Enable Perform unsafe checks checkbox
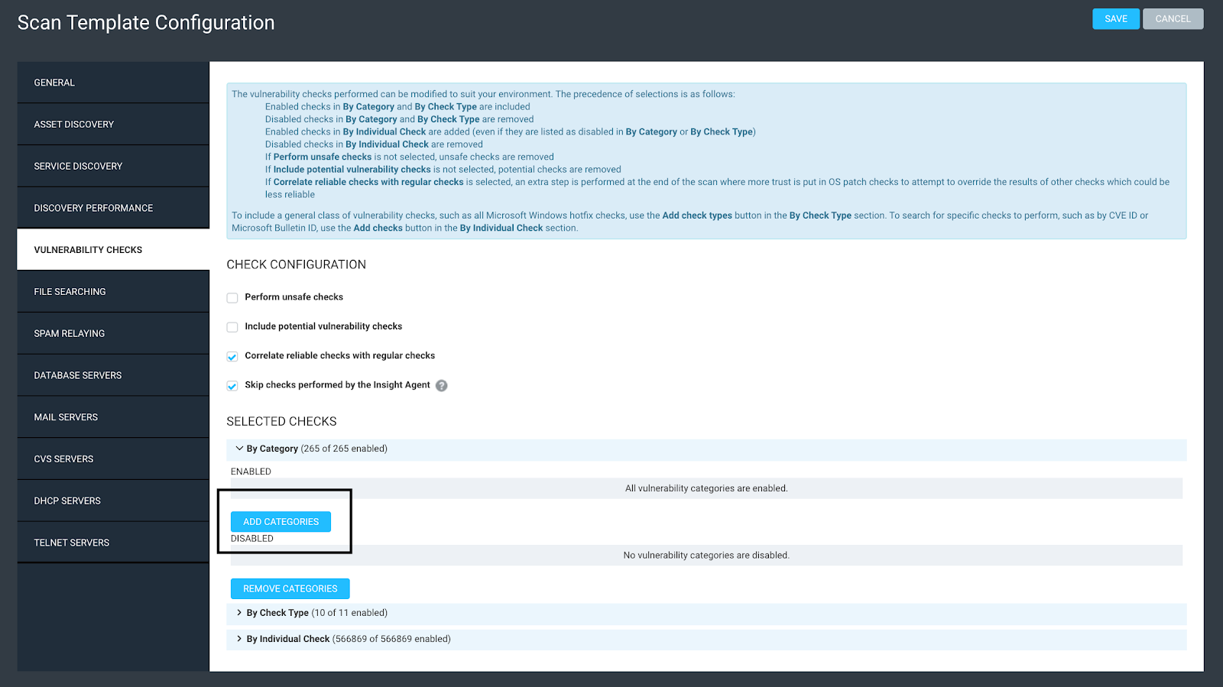 [232, 298]
